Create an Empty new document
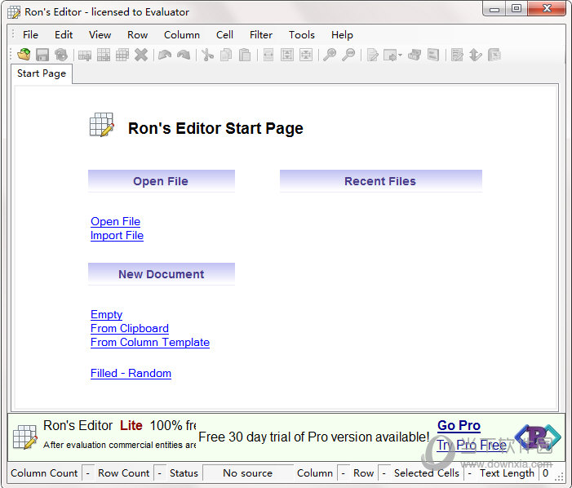Viewport: 572px width, 488px height. click(x=106, y=314)
